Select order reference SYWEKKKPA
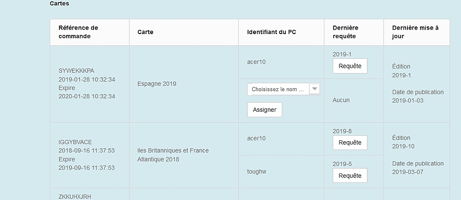This screenshot has width=461, height=200. pos(77,71)
